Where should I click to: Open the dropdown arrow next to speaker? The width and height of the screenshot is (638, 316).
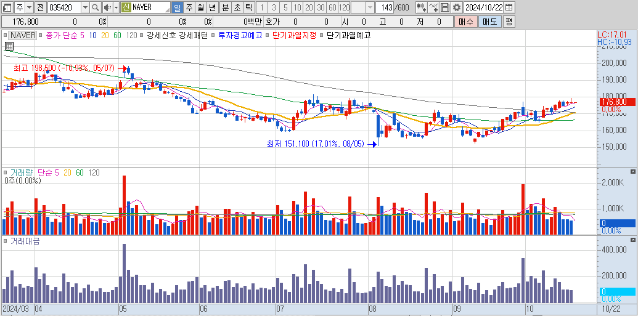(x=116, y=7)
